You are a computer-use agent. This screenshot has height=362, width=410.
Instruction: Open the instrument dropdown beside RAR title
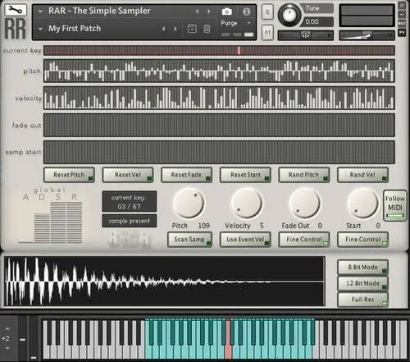click(x=40, y=11)
